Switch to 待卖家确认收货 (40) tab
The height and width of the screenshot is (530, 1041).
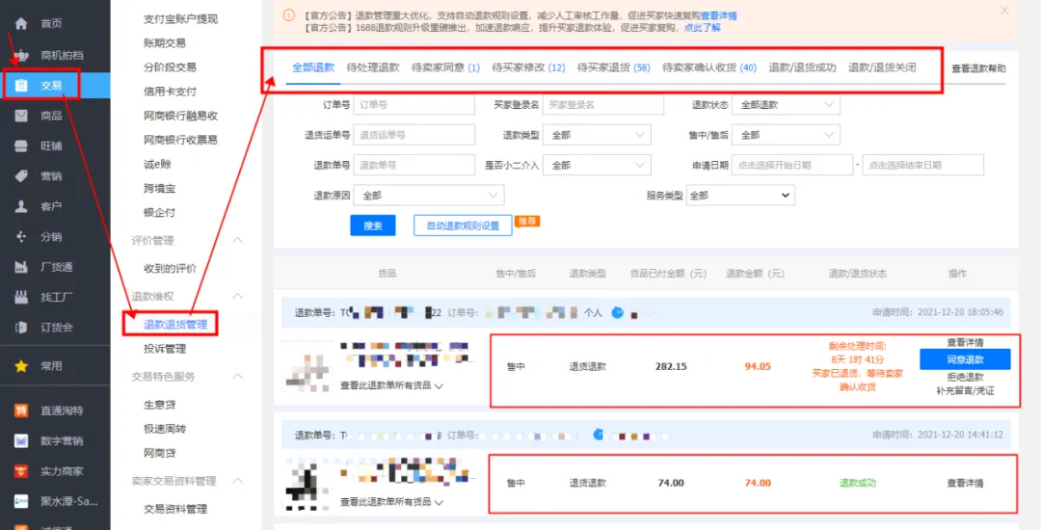tap(708, 67)
